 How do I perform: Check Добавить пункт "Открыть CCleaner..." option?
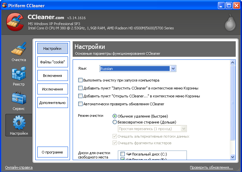click(x=80, y=96)
